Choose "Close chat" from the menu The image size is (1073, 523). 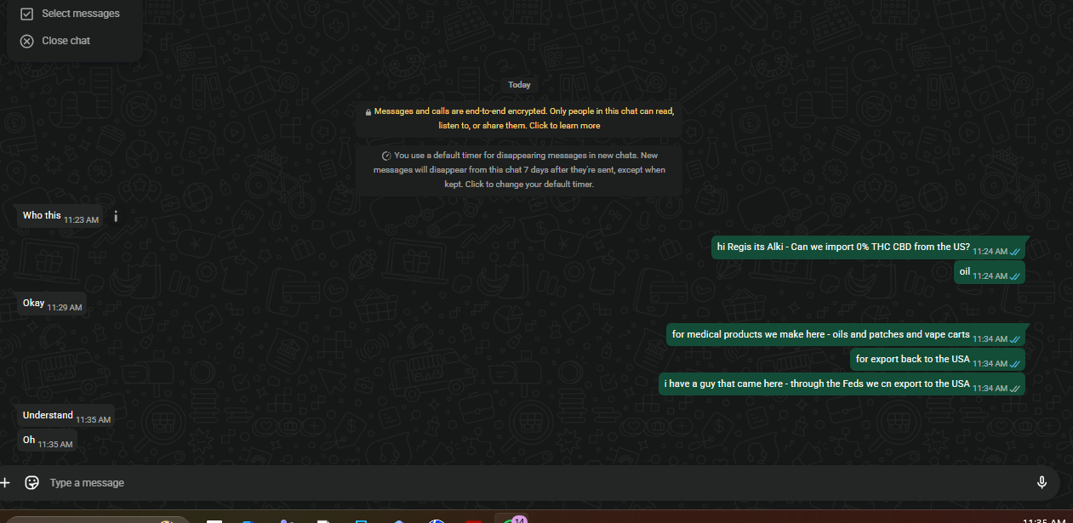click(x=66, y=41)
